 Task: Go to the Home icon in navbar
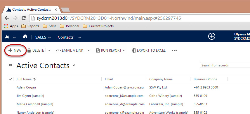click(x=25, y=37)
